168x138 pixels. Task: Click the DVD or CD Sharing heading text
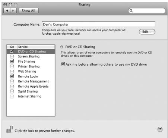[x=80, y=47]
